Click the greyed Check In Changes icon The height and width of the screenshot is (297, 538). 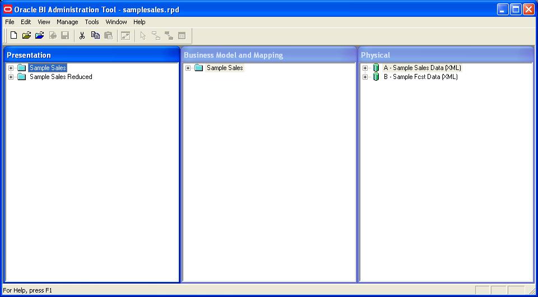53,35
